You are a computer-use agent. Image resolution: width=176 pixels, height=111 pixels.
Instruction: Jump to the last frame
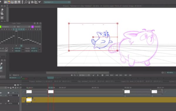112,75
